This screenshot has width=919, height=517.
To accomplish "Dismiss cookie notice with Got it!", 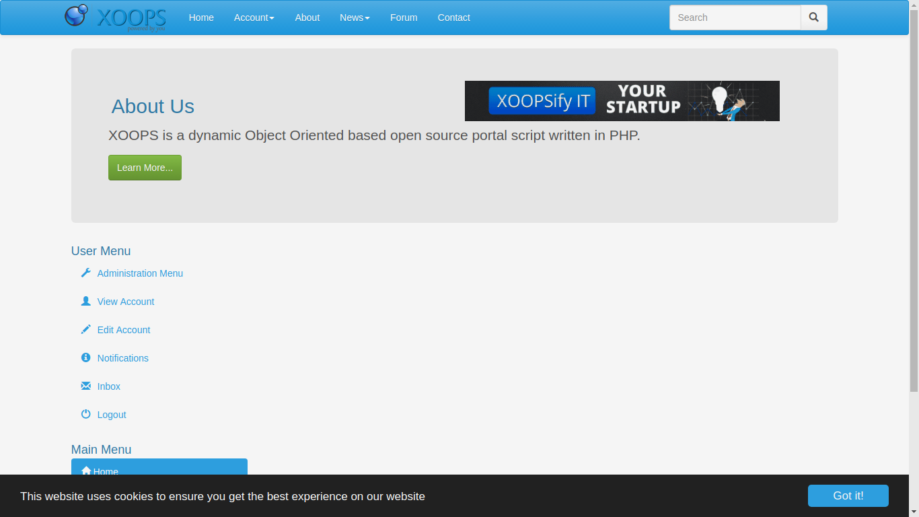I will [x=848, y=495].
